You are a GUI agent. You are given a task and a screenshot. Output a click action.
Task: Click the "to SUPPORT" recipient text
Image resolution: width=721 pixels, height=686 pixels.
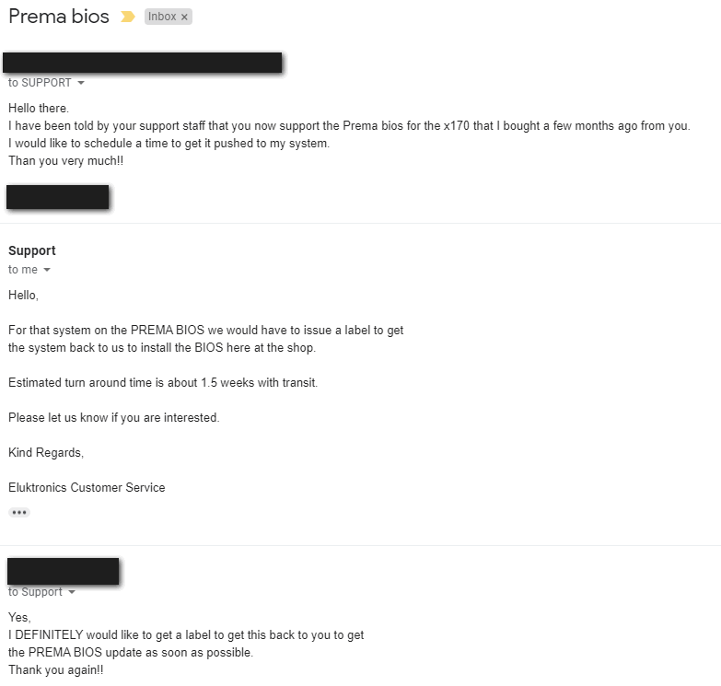(x=40, y=83)
